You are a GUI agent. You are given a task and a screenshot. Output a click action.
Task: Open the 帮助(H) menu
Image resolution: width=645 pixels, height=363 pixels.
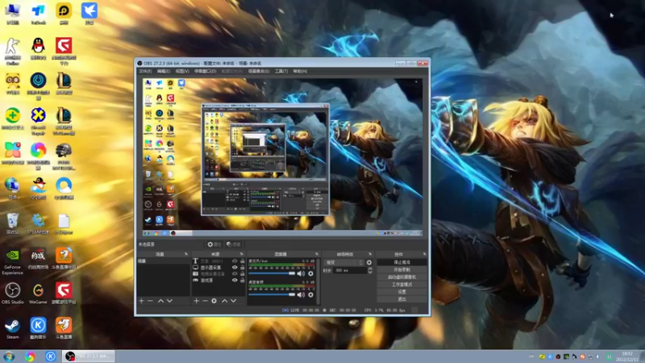[300, 71]
